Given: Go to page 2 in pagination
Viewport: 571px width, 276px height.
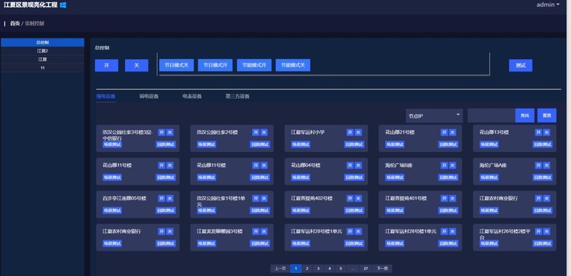Looking at the screenshot, I should [307, 269].
